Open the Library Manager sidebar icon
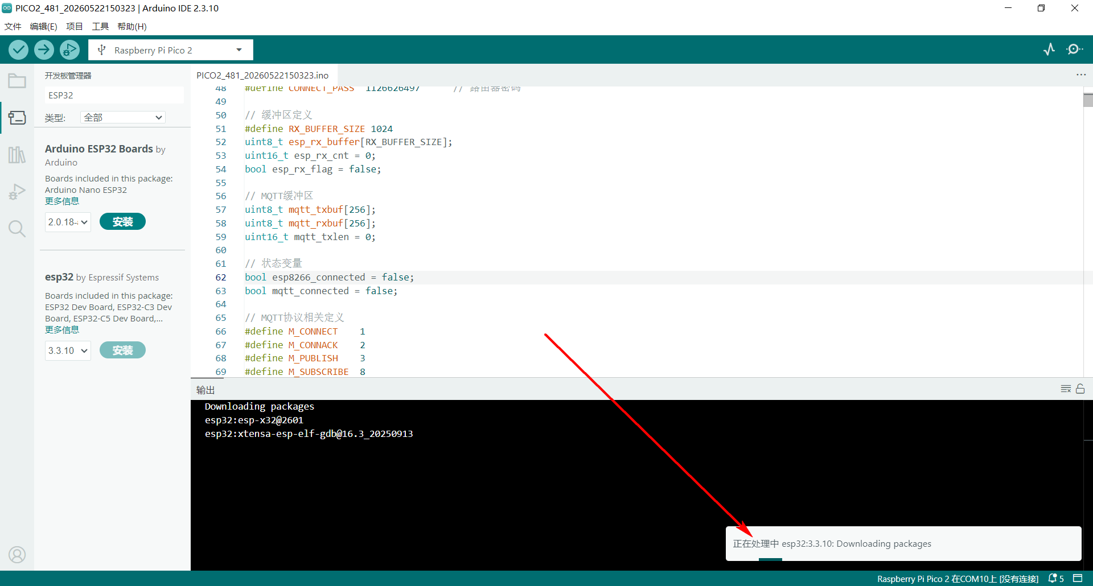1093x586 pixels. [x=17, y=154]
